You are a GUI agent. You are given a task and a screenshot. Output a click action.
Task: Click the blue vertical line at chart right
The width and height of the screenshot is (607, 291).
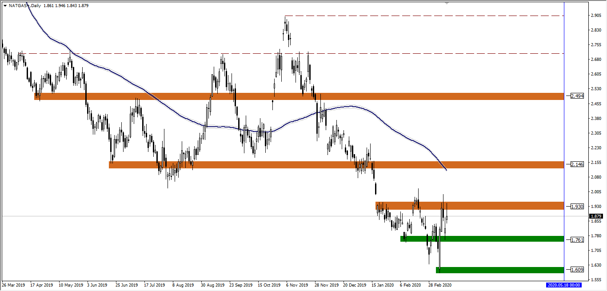click(x=564, y=133)
